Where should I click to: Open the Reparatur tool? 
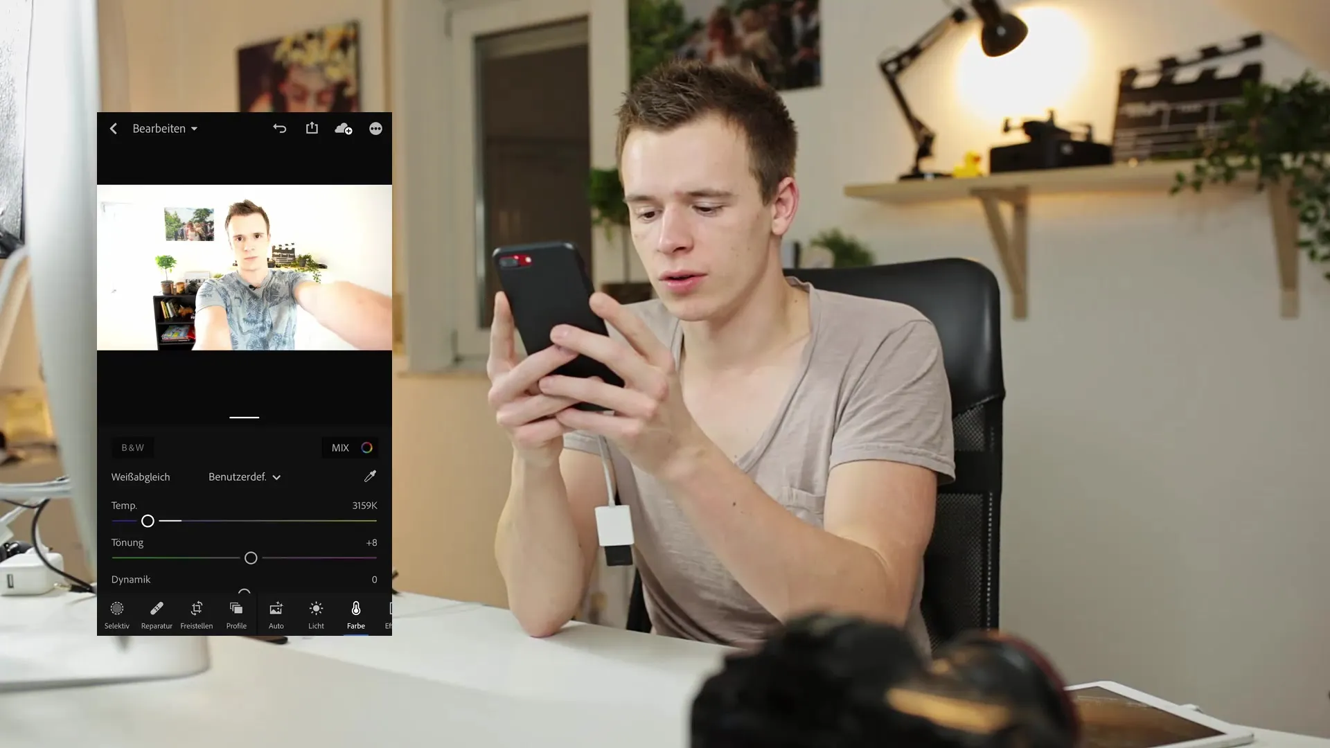156,614
